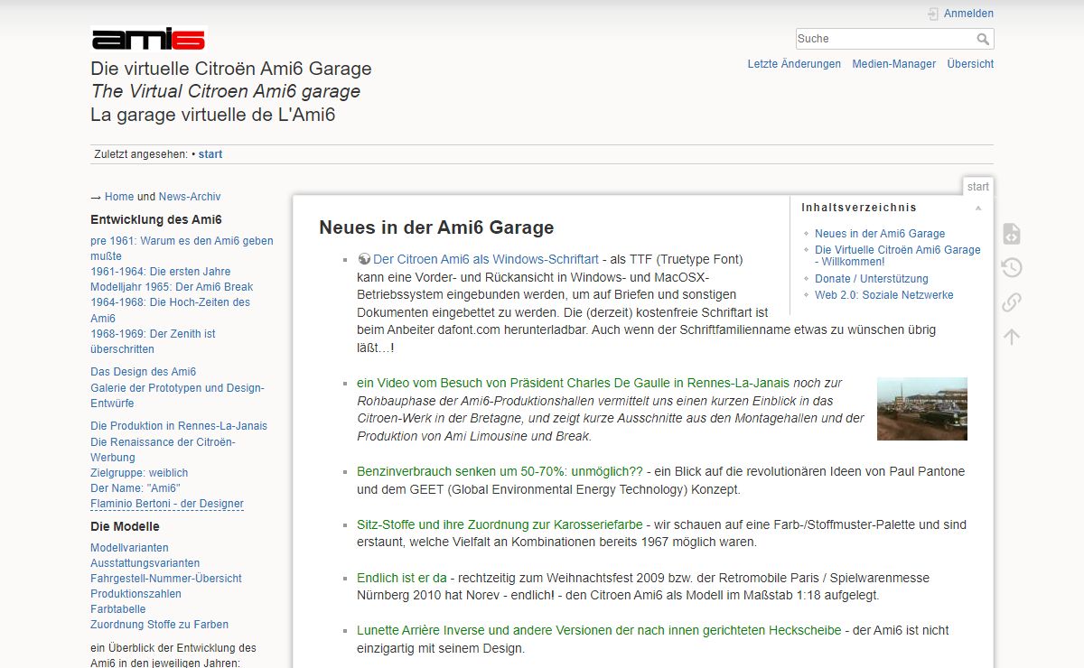The width and height of the screenshot is (1084, 668).
Task: Show backlinks via the chain-link icon
Action: tap(1012, 302)
